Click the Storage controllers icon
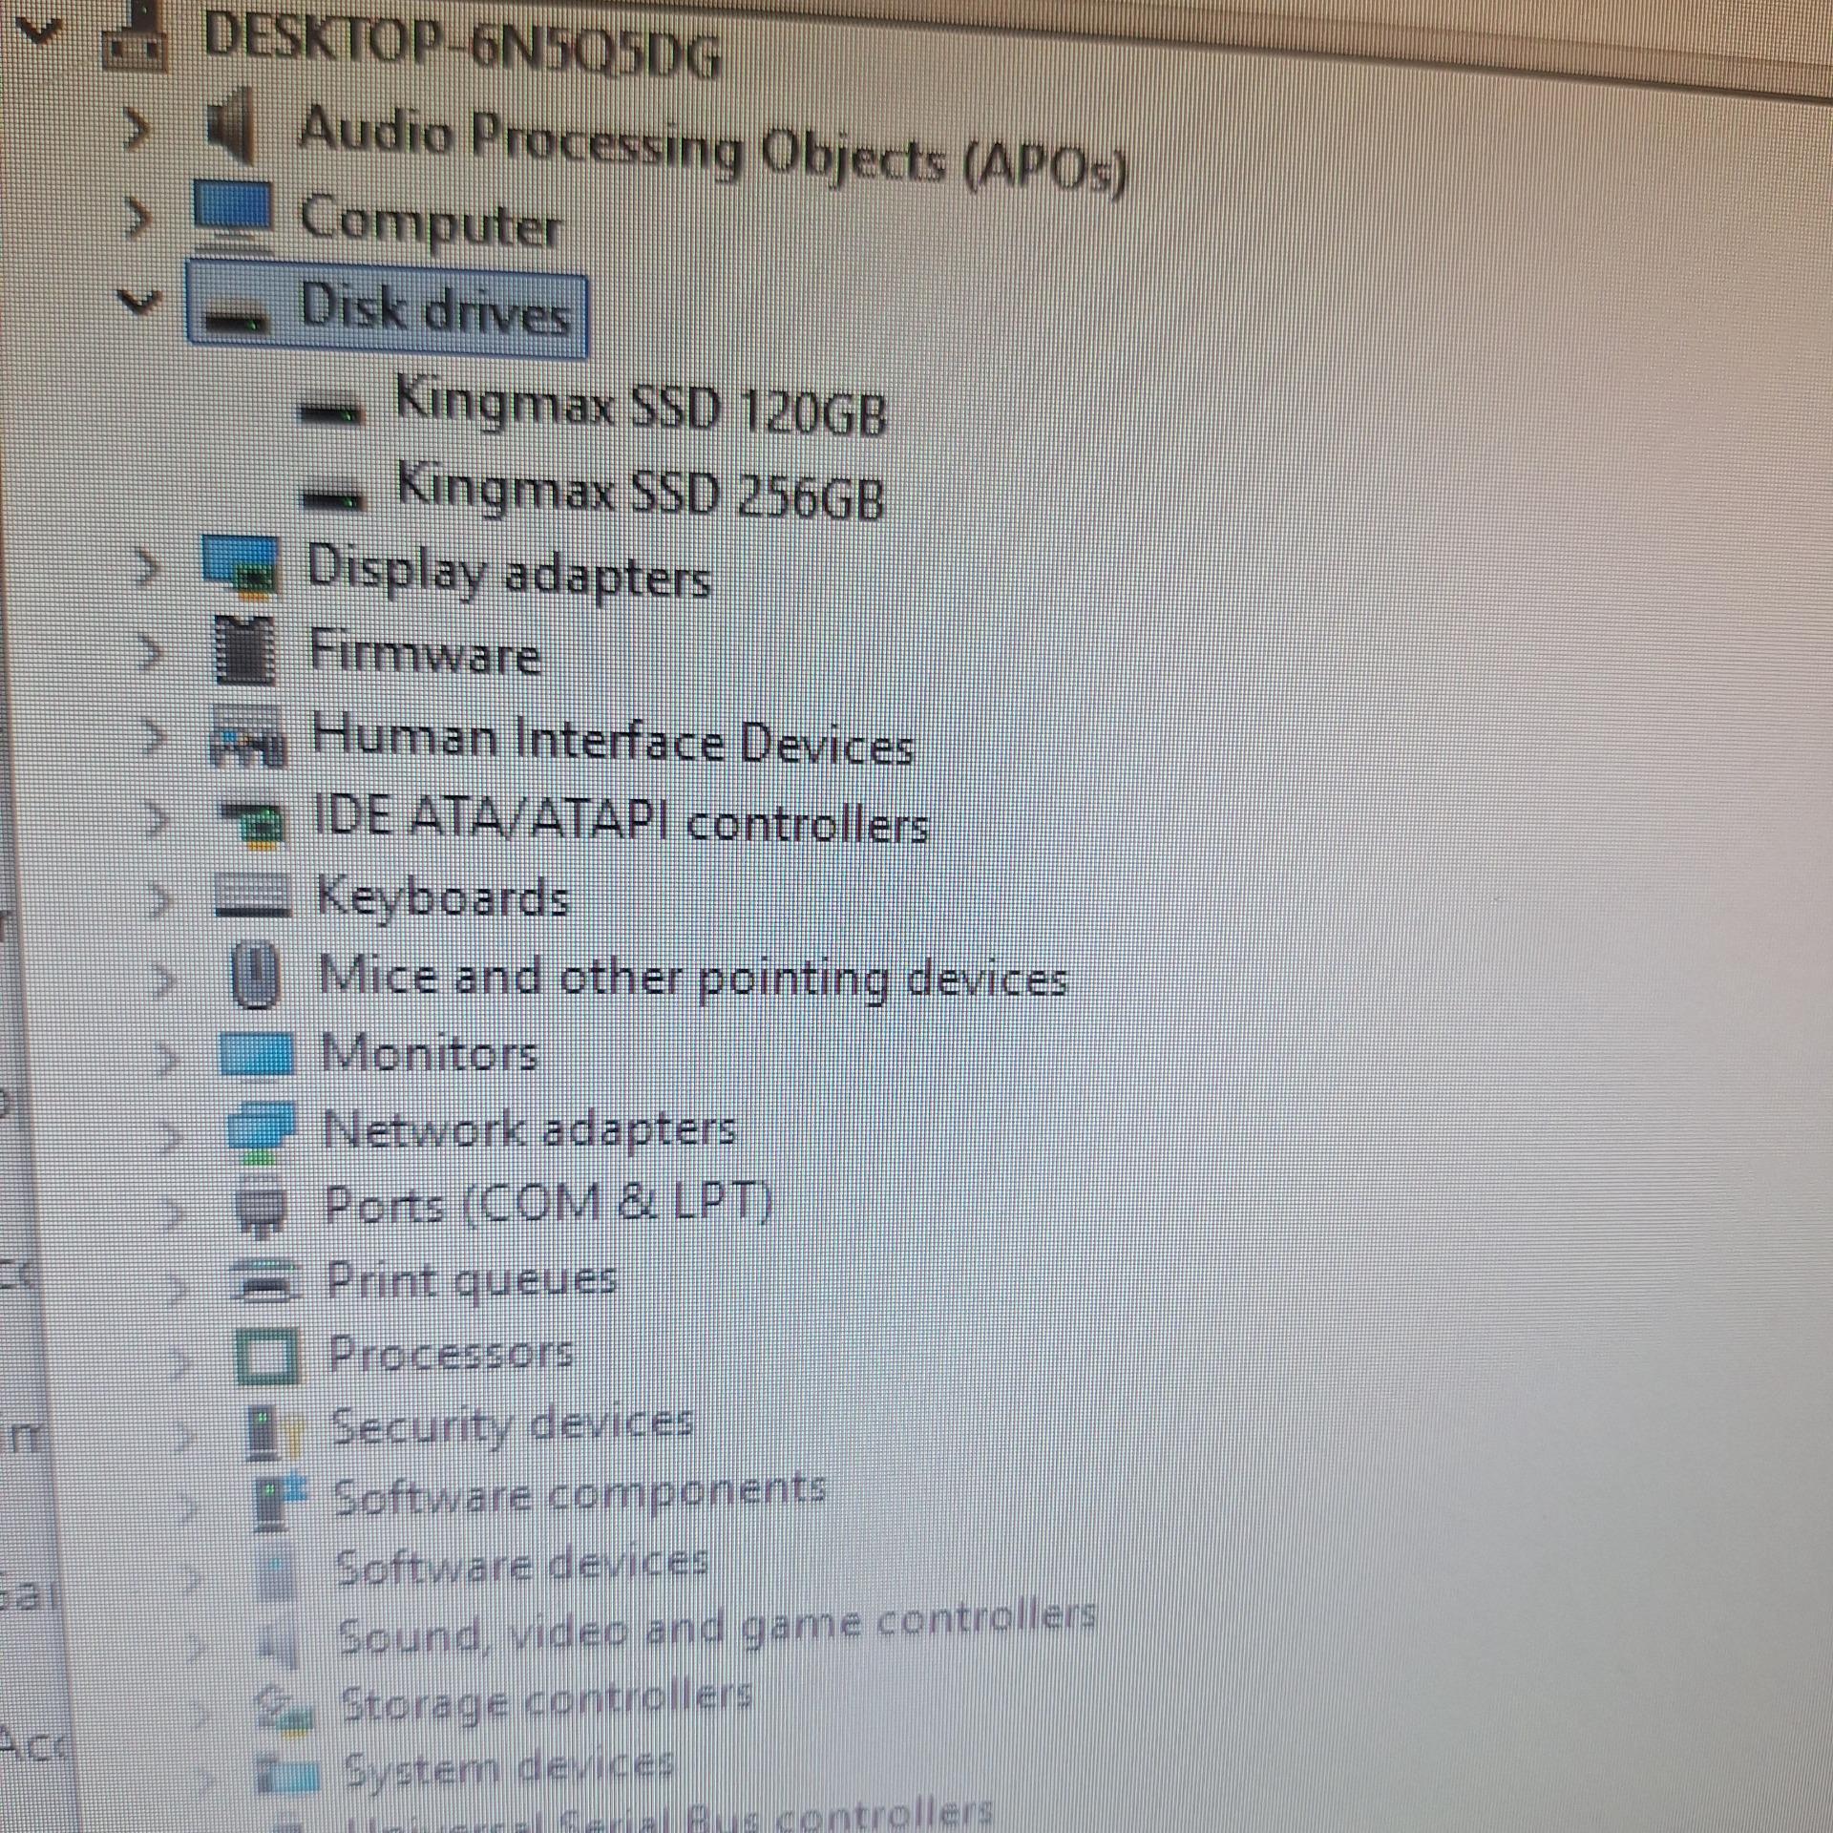Screen dimensions: 1833x1833 285,1713
